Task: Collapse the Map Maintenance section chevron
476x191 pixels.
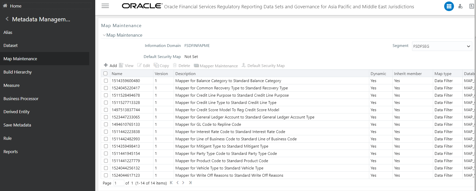Action: (x=104, y=35)
